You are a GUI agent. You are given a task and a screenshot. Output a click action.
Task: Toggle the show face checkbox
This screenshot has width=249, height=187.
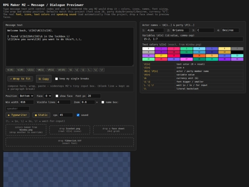coord(57,96)
